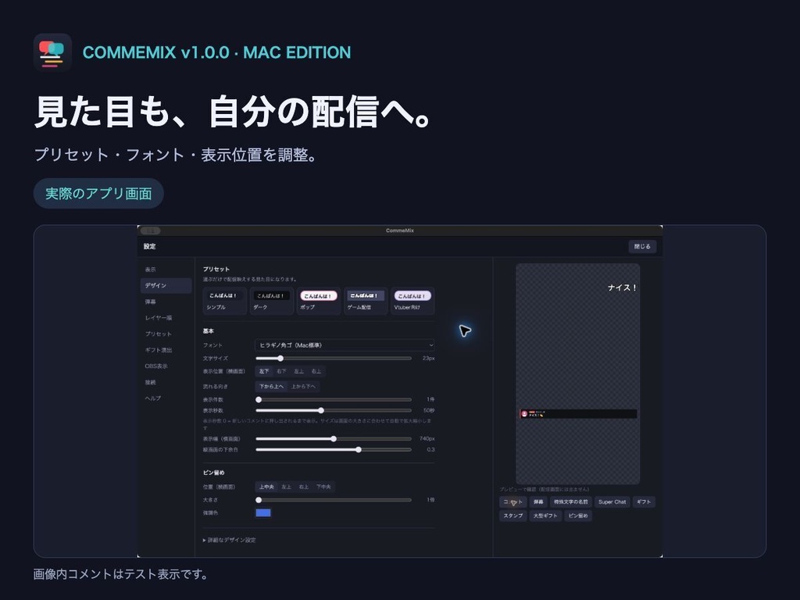Click the COMMEMIX v1.0.0 MAC EDITION title
This screenshot has height=600, width=800.
217,52
